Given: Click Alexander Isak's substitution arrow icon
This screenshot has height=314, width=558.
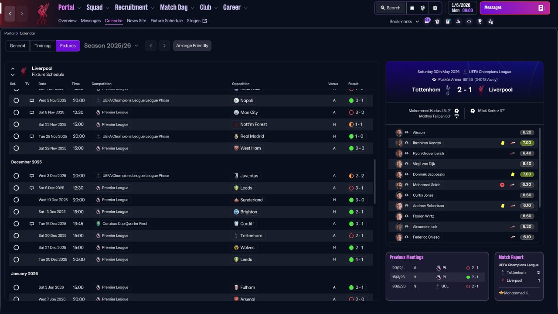Looking at the screenshot, I should 513,227.
